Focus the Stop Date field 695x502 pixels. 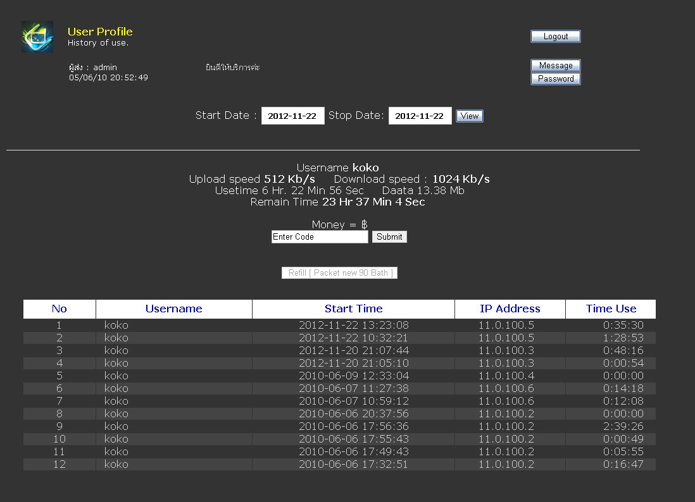pos(420,116)
